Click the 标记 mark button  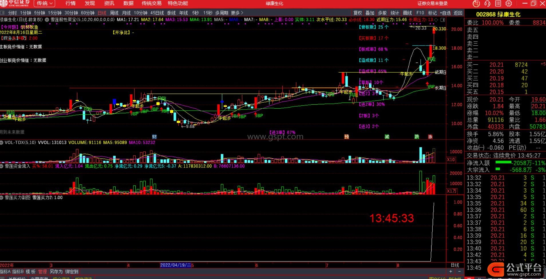pos(432,13)
